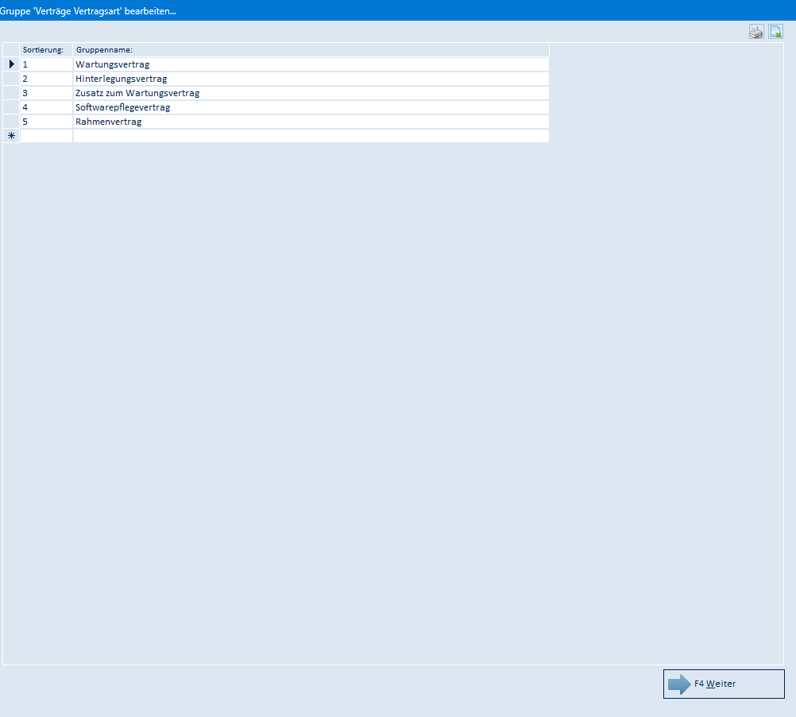The width and height of the screenshot is (796, 717).
Task: Select the new-row asterisk row selector
Action: [x=11, y=136]
